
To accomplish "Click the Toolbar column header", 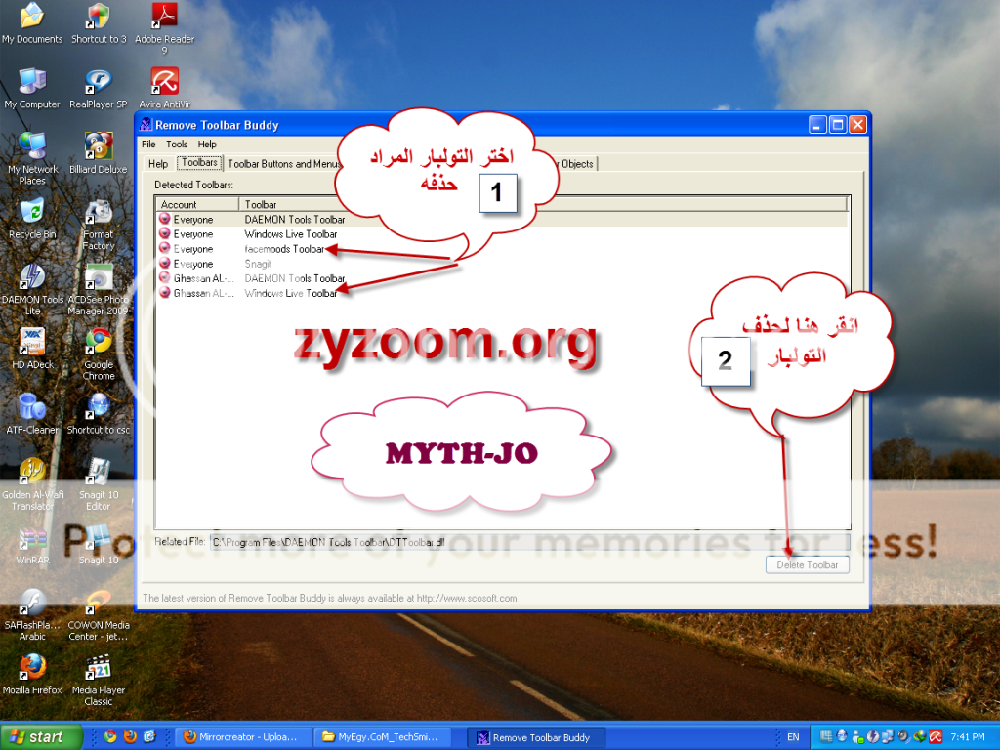I will pos(542,204).
